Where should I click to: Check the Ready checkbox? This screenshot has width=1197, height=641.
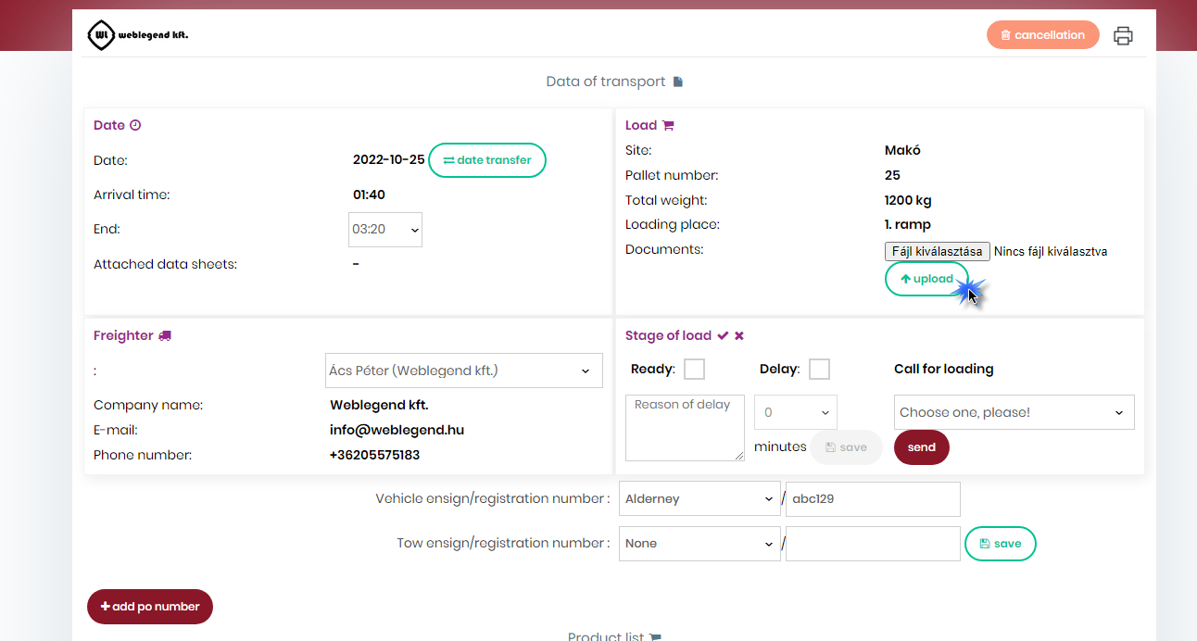pyautogui.click(x=694, y=369)
